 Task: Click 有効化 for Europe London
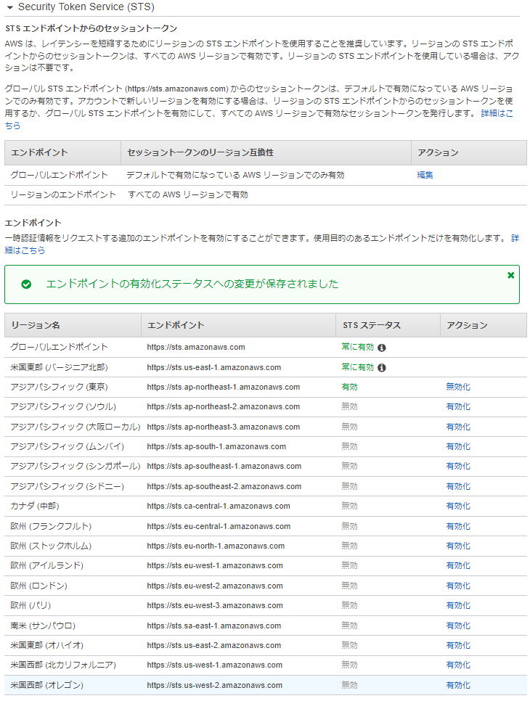[458, 586]
